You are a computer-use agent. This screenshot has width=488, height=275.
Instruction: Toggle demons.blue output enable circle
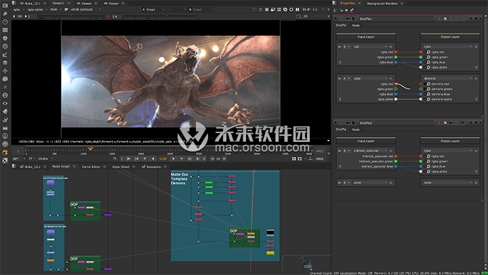425,94
